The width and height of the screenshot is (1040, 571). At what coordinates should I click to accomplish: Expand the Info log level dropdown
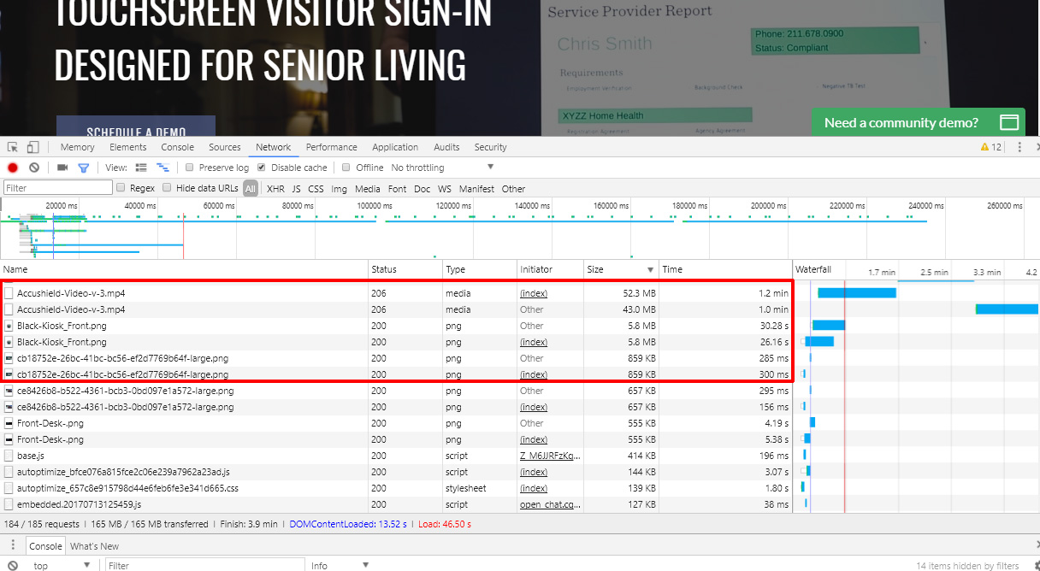tap(340, 565)
